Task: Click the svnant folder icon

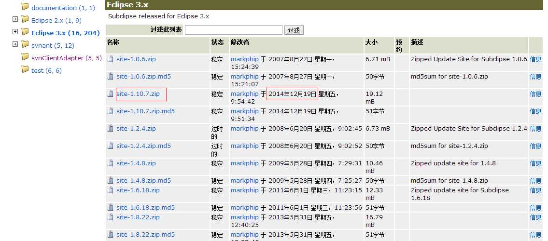Action: (x=25, y=44)
